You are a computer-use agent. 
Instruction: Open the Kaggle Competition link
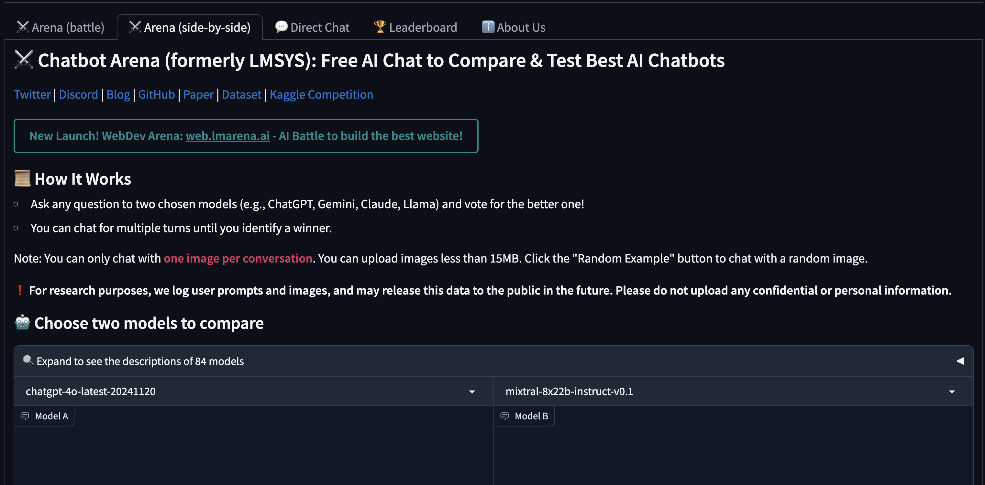click(321, 94)
